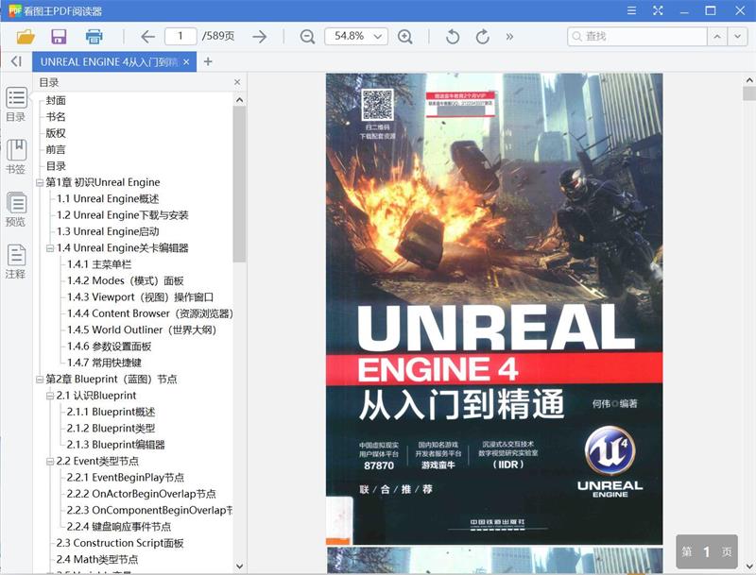Go to next page with the right arrow

click(259, 37)
